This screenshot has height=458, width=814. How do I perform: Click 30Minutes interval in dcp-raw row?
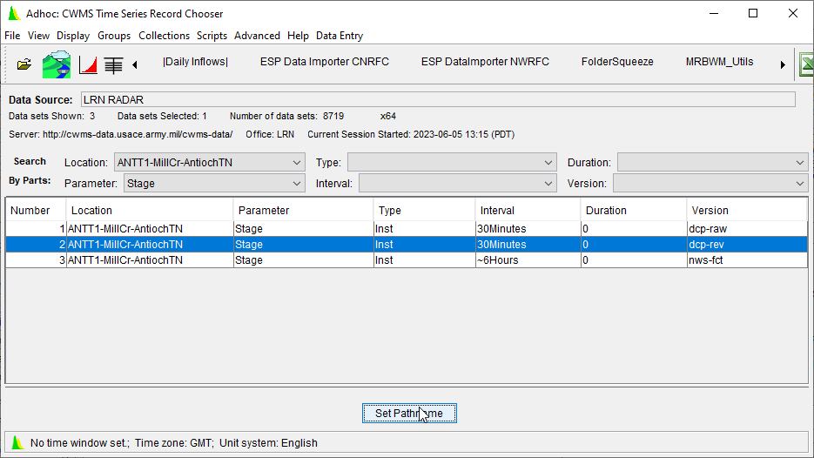[x=528, y=228]
